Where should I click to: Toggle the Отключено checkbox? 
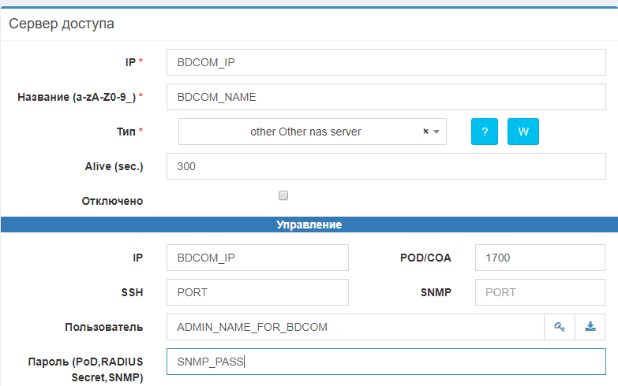point(283,195)
